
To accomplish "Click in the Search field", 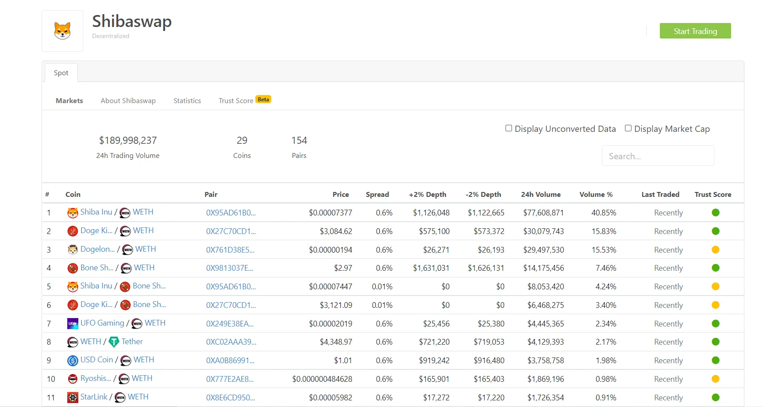I will tap(658, 156).
